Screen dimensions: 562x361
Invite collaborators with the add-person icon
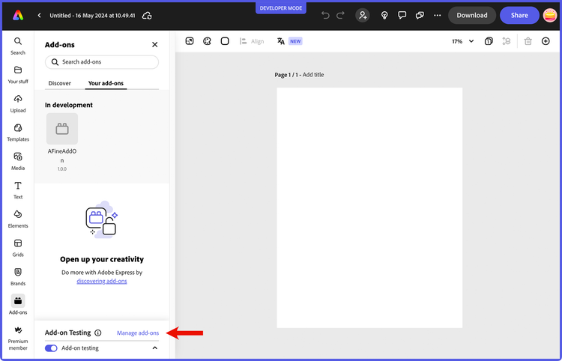363,15
